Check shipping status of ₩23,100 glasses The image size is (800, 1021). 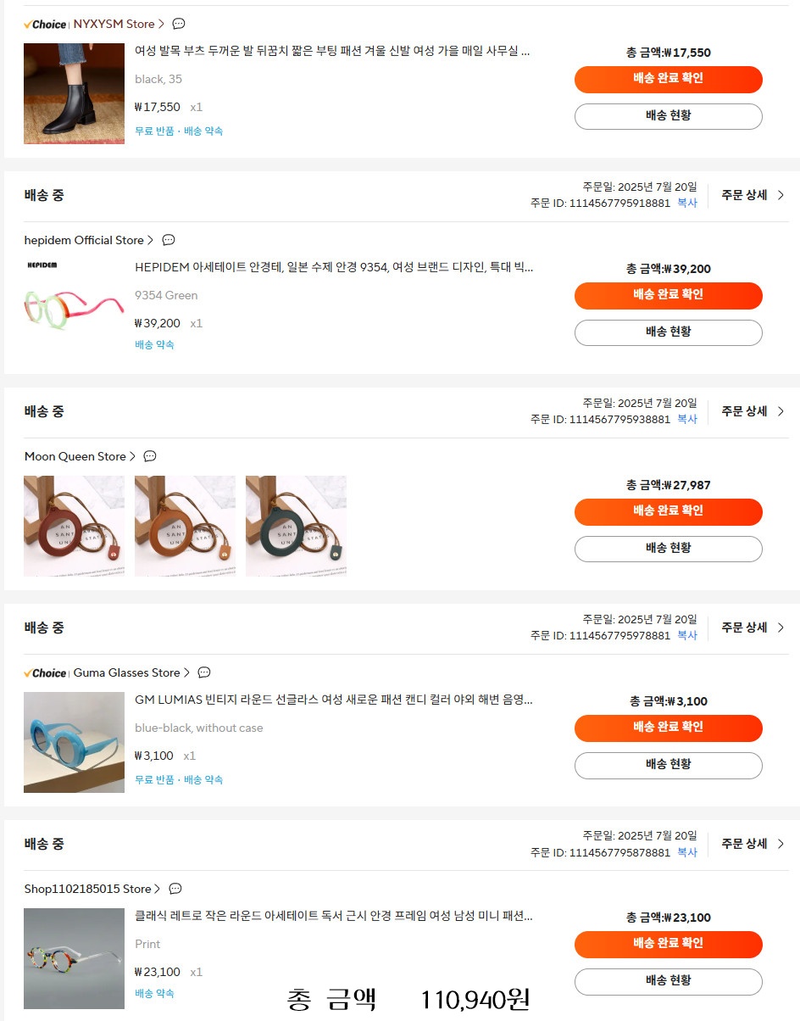tap(669, 981)
